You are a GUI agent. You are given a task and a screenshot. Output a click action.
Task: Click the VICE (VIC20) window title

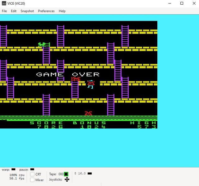tap(16, 3)
